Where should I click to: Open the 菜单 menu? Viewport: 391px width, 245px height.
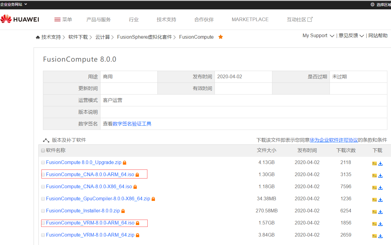click(63, 19)
